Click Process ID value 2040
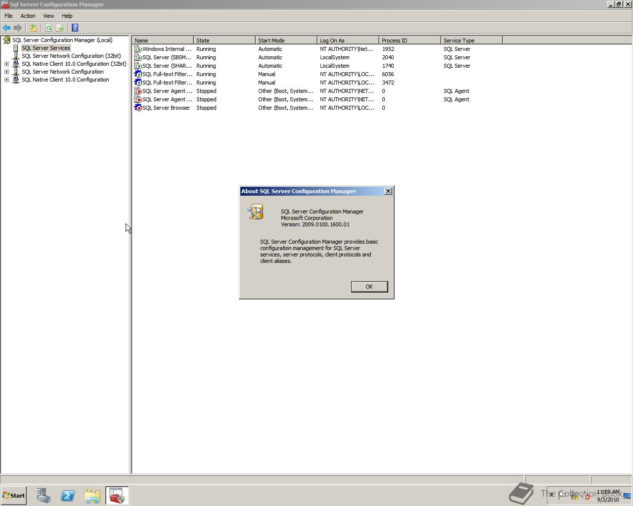 (388, 57)
